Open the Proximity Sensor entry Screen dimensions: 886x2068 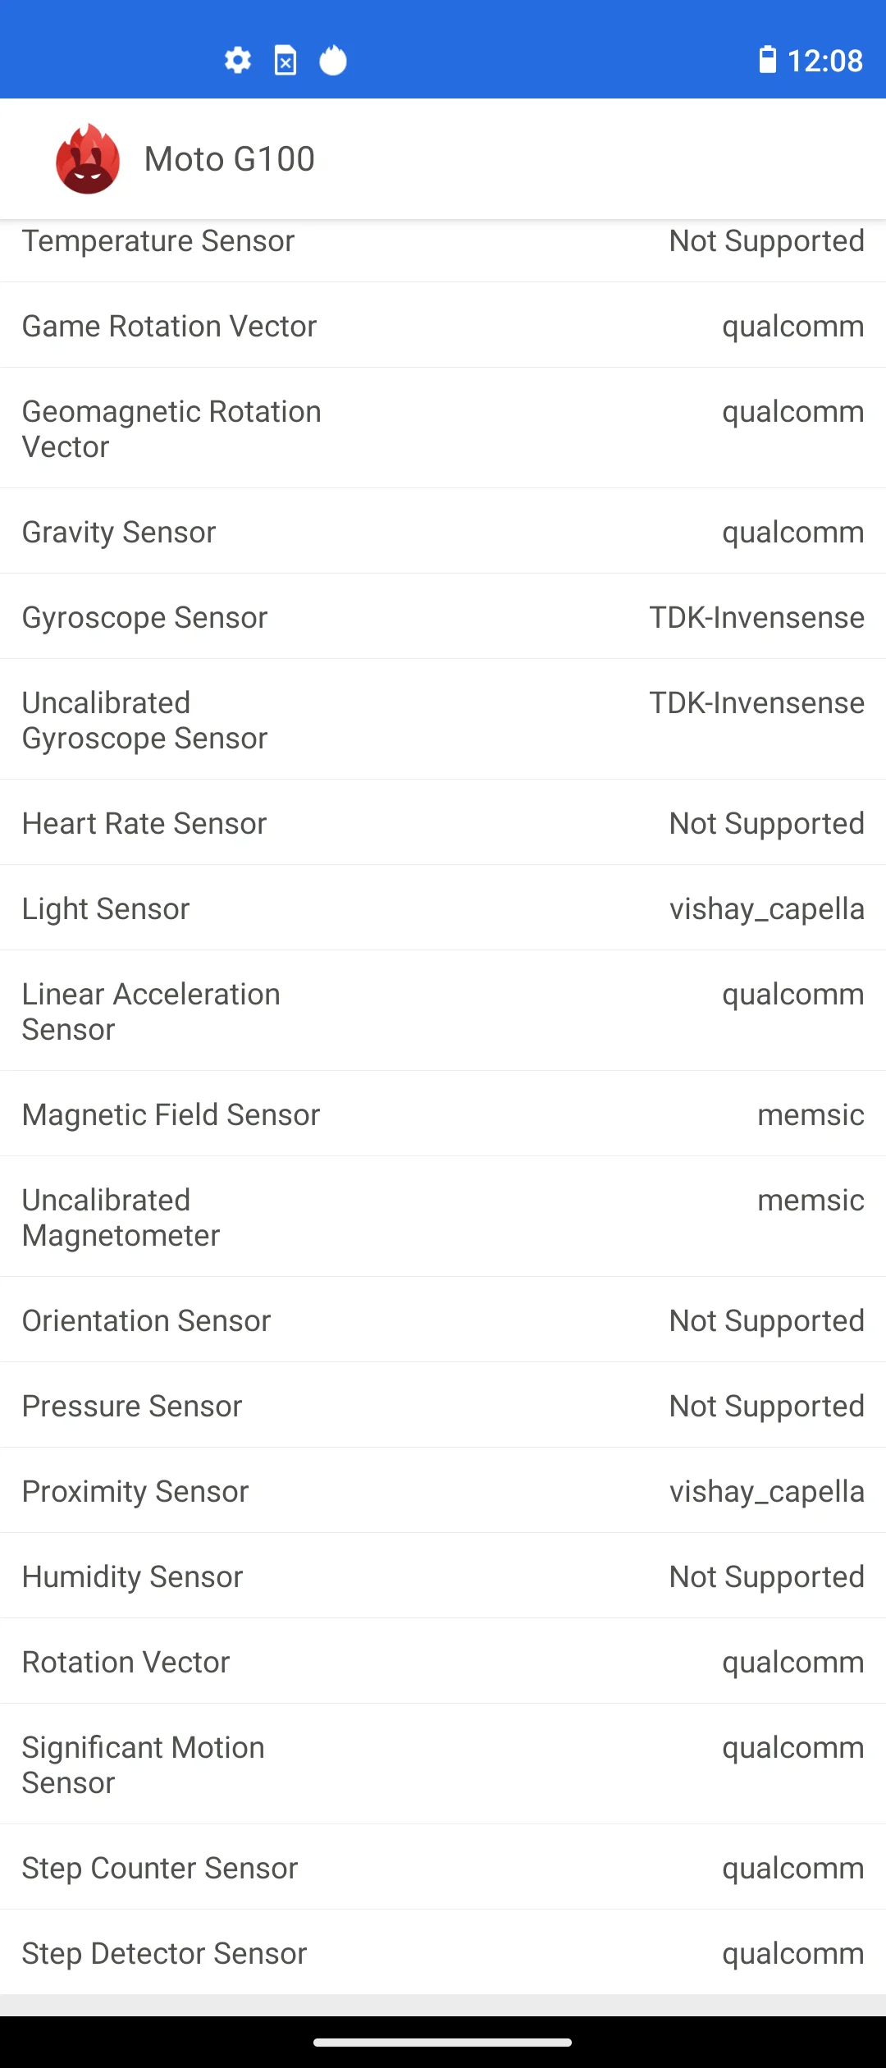443,1491
